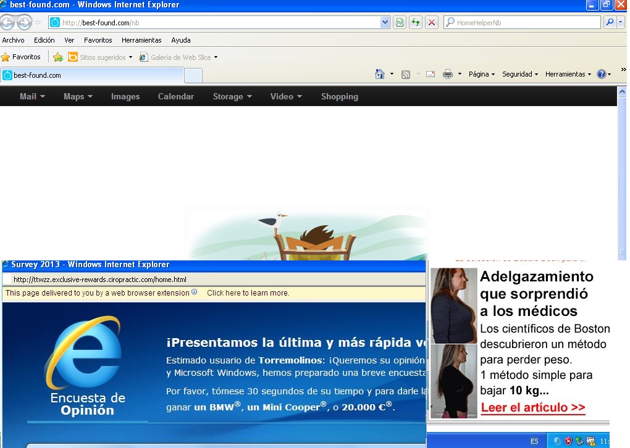Open the Ayuda menu
630x448 pixels.
coord(181,40)
